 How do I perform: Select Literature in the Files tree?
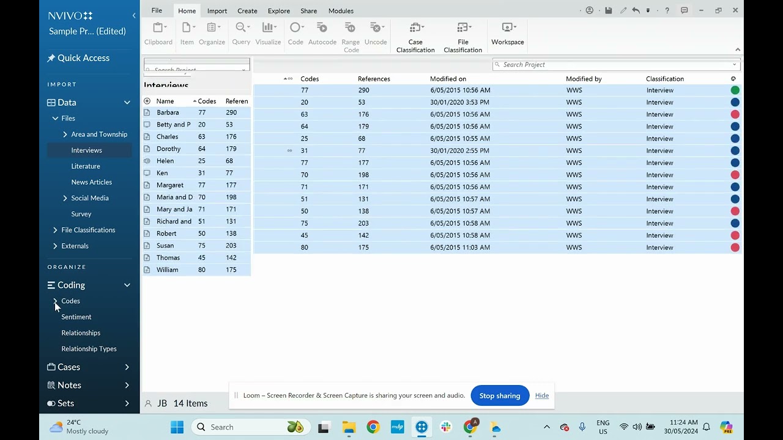[x=86, y=166]
